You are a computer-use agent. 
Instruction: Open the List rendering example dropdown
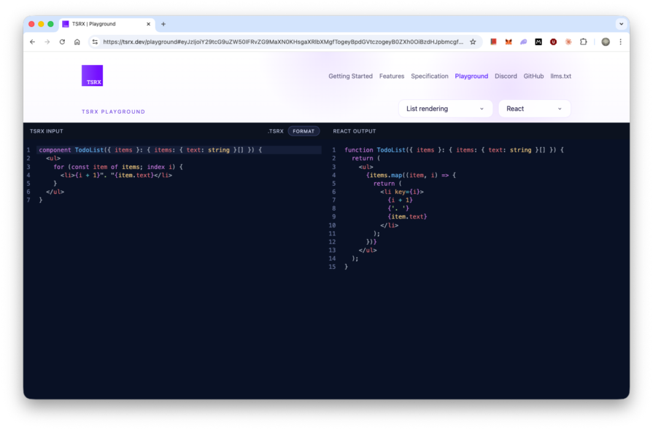click(x=445, y=109)
